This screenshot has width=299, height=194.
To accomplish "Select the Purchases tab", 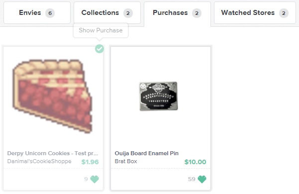I will click(177, 14).
